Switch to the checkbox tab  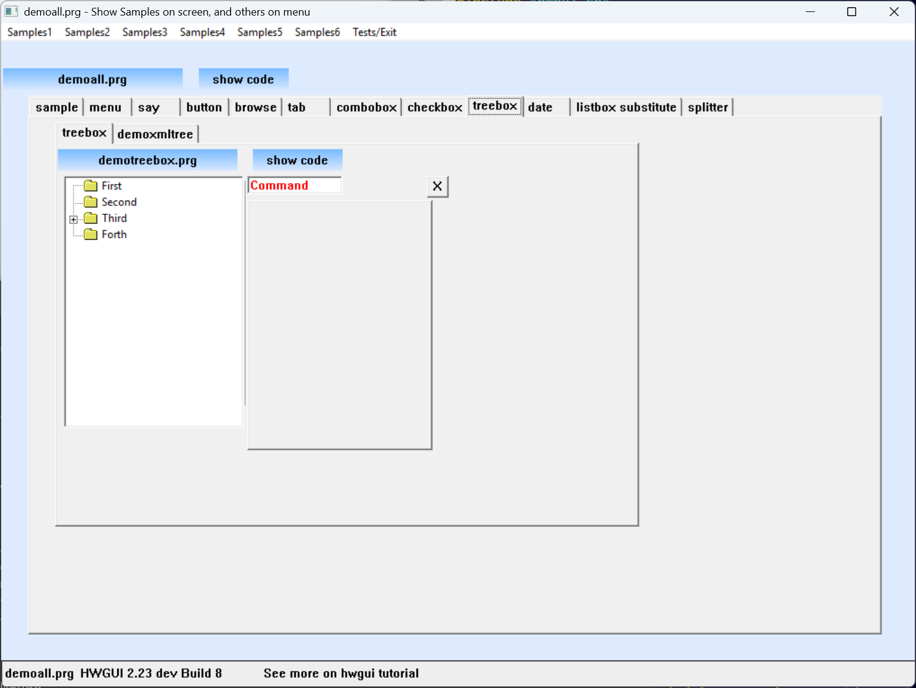click(x=435, y=107)
